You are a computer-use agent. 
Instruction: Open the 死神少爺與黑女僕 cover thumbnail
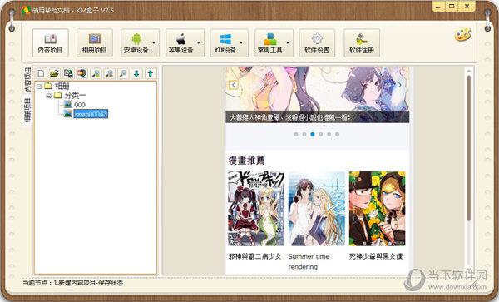(377, 209)
